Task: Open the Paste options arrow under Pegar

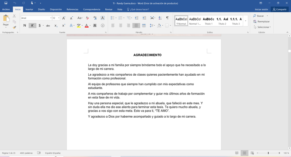Action: pos(6,27)
